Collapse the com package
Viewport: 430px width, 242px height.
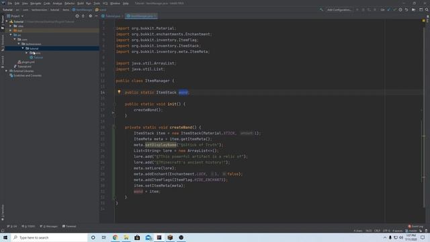[x=15, y=40]
